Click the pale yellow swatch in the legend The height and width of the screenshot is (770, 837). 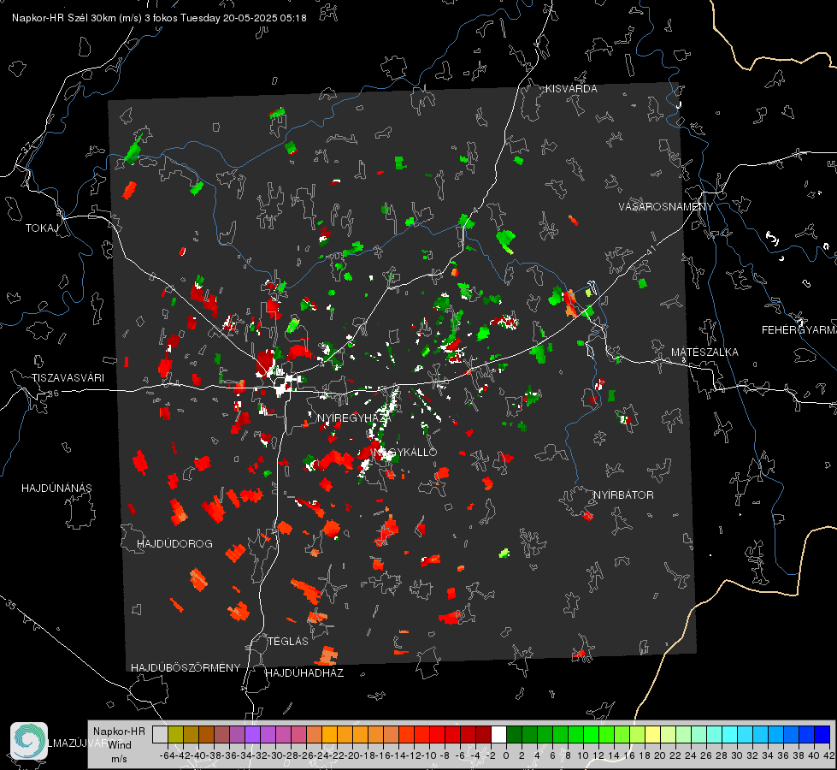tap(653, 734)
